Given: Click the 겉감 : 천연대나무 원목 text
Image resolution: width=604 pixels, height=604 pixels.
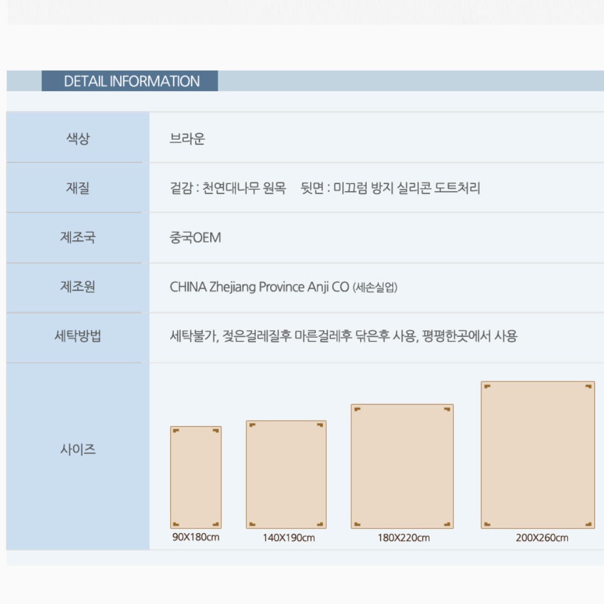Looking at the screenshot, I should click(x=228, y=188).
